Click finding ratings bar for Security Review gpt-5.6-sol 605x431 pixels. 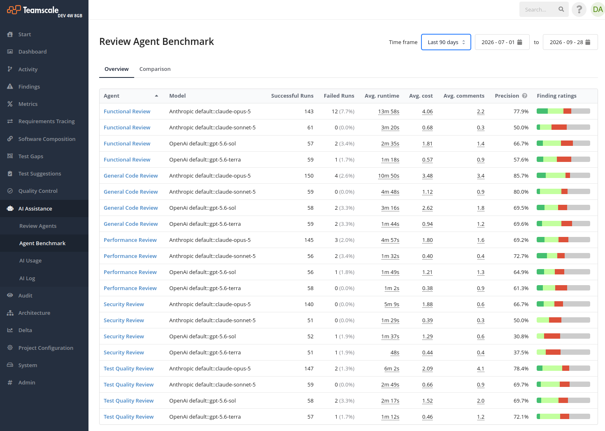tap(563, 336)
